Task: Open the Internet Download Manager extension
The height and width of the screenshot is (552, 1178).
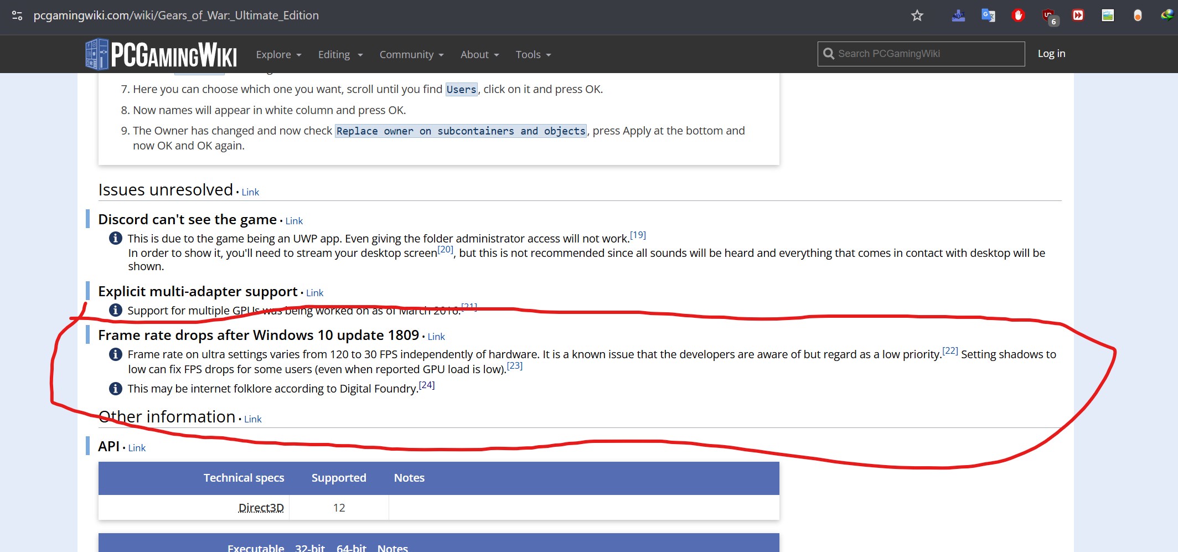Action: click(1167, 16)
